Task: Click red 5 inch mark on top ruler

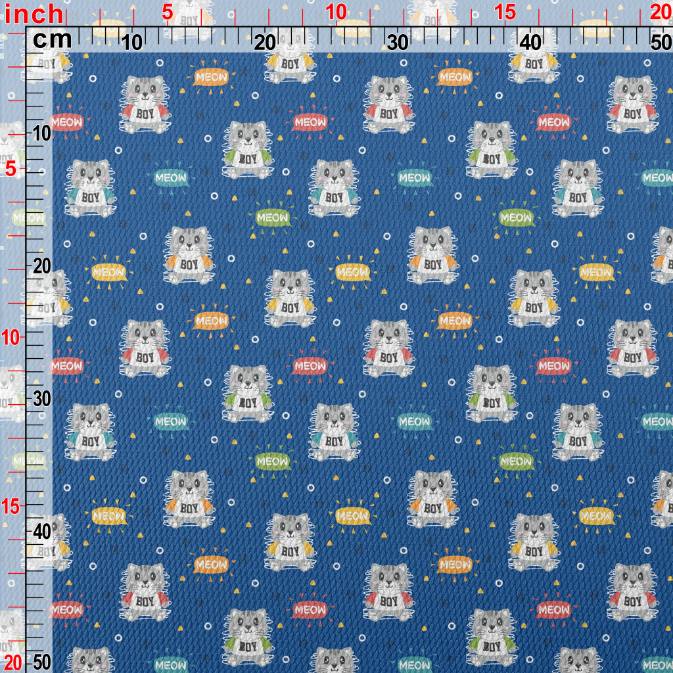Action: pos(168,12)
